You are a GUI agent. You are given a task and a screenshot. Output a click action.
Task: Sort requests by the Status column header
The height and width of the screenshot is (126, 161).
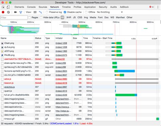[x=39, y=38]
